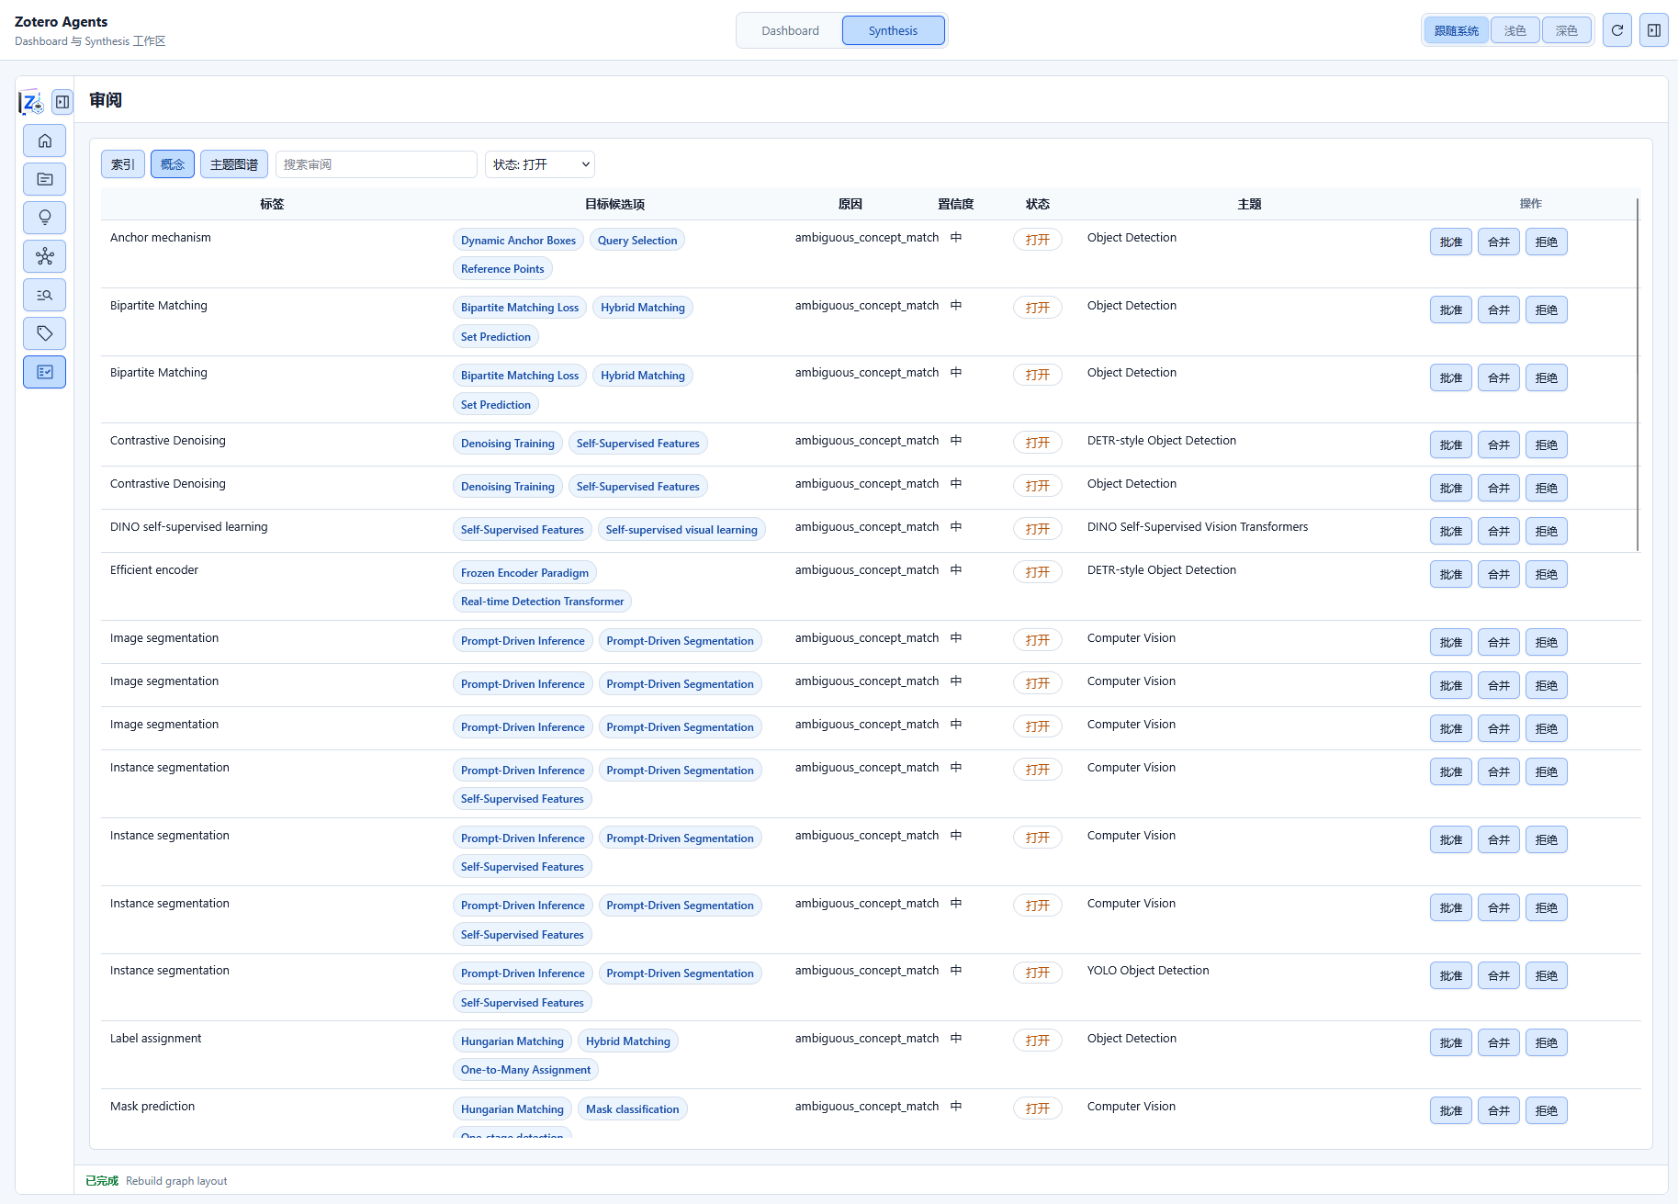
Task: Click the YOLO Object Detection topic text
Action: point(1148,971)
